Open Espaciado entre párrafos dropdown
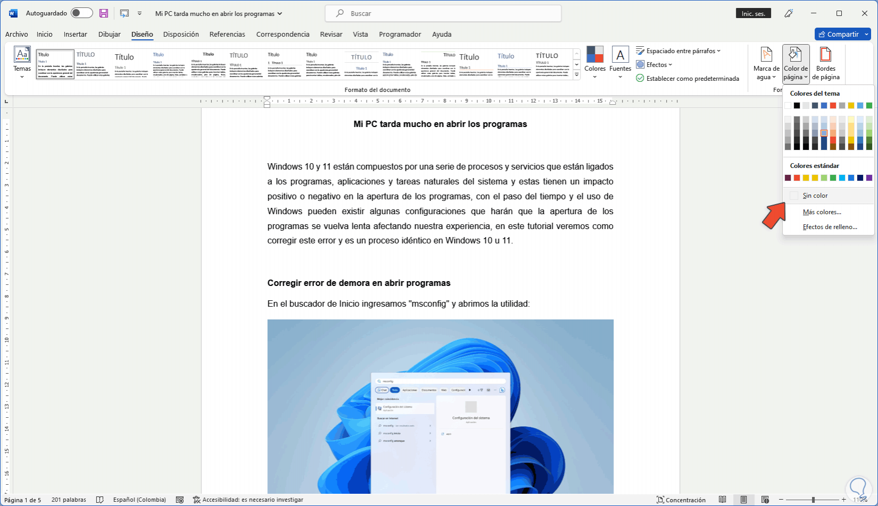Screen dimensions: 878x506 [x=678, y=51]
